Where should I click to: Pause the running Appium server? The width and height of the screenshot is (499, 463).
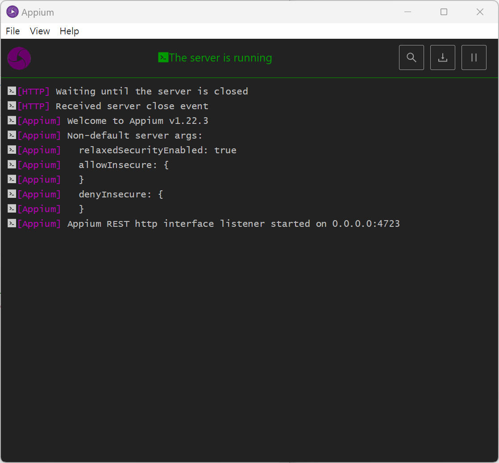click(x=474, y=57)
